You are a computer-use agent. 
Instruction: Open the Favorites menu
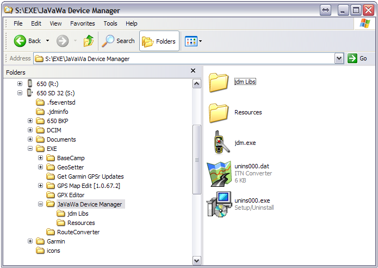point(83,23)
